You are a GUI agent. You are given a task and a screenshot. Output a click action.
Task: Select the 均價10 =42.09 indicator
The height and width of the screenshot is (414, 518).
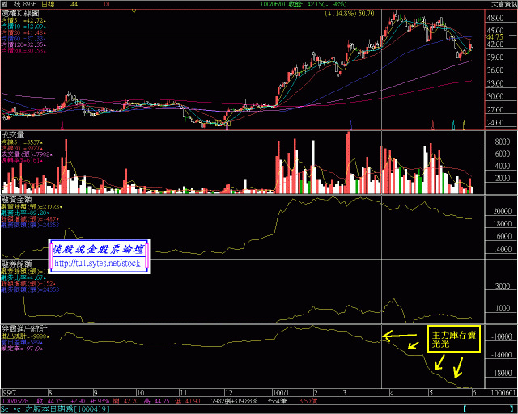(x=23, y=27)
